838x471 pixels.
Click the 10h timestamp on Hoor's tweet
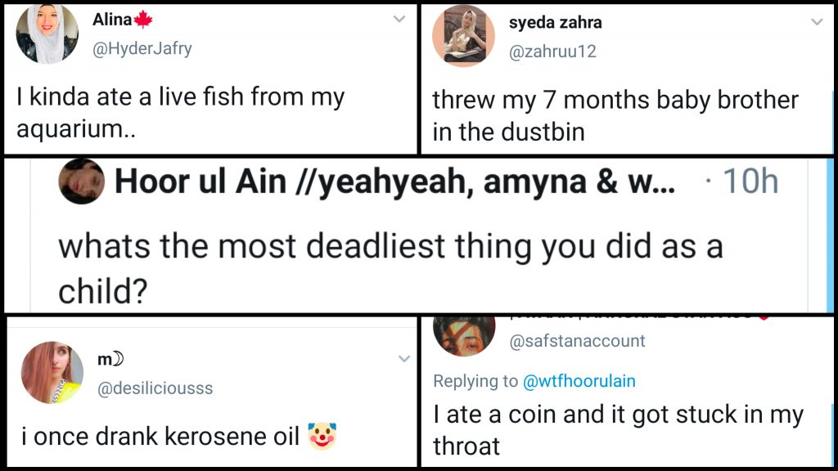(748, 182)
